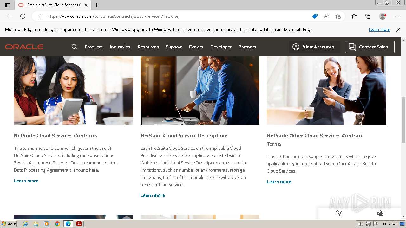406x228 pixels.
Task: Click the NetSuite Cloud Service Descriptions heading
Action: point(185,136)
